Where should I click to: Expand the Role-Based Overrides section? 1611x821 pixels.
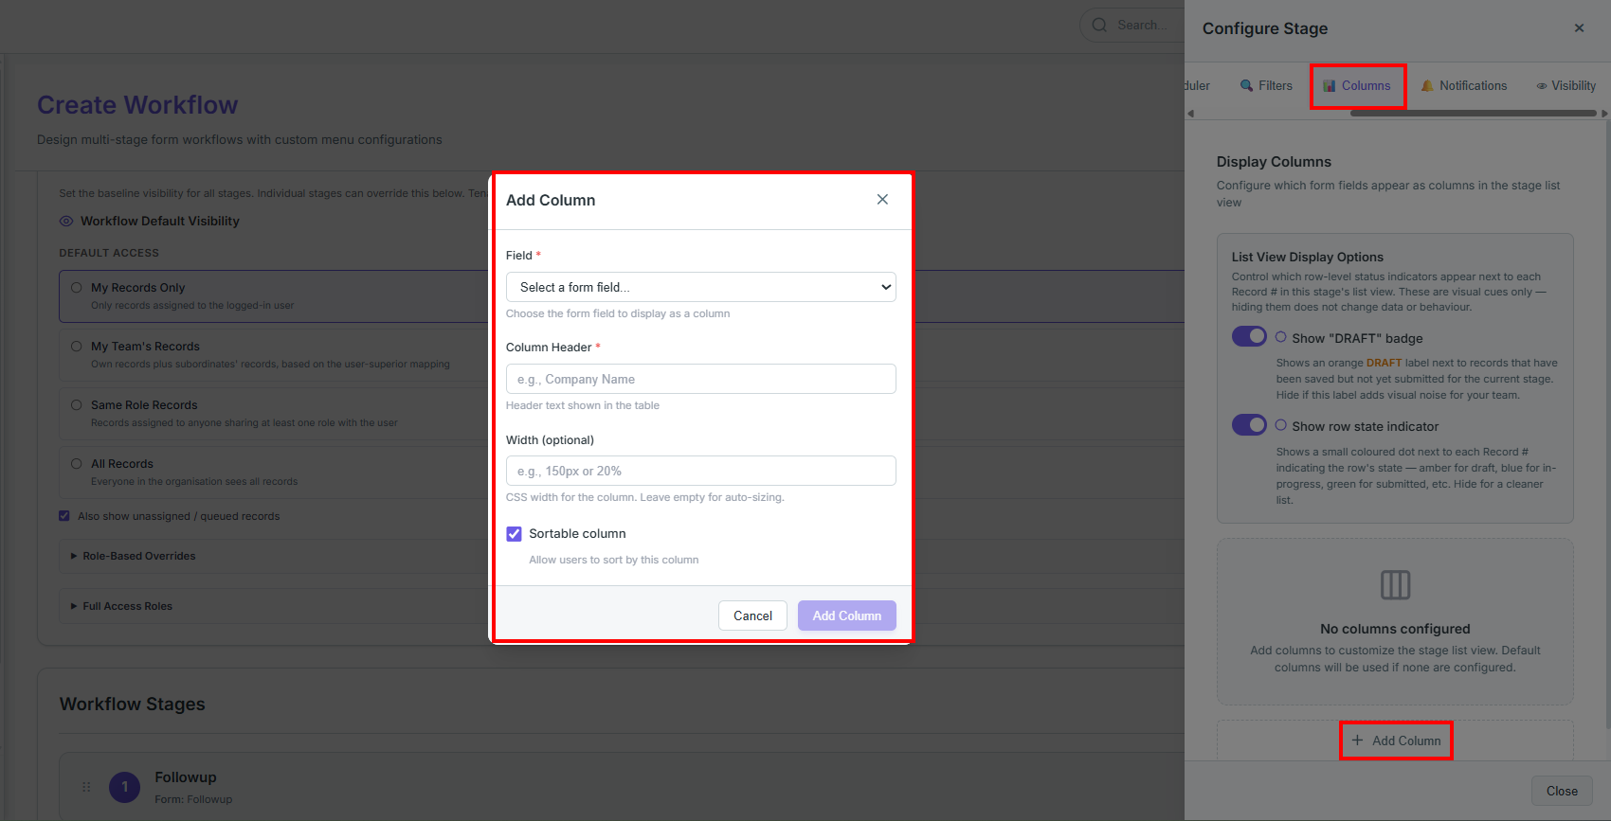(x=133, y=556)
